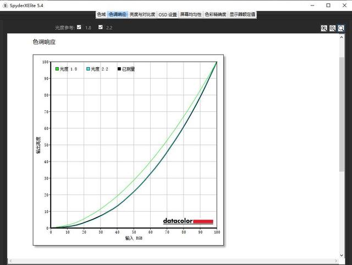This screenshot has width=352, height=265.
Task: Toggle the 1.8 gamma reference checkbox
Action: coord(79,27)
